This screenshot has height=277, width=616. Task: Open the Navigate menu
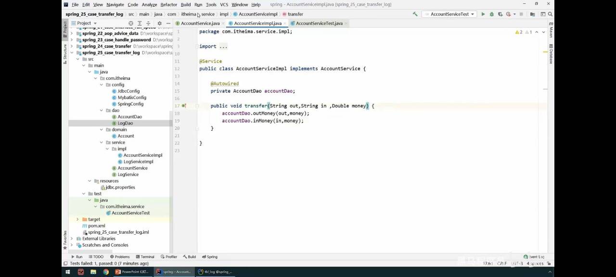[x=115, y=4]
